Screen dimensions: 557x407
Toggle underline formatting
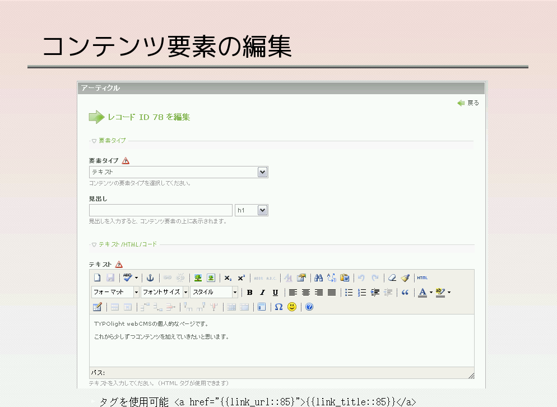275,292
